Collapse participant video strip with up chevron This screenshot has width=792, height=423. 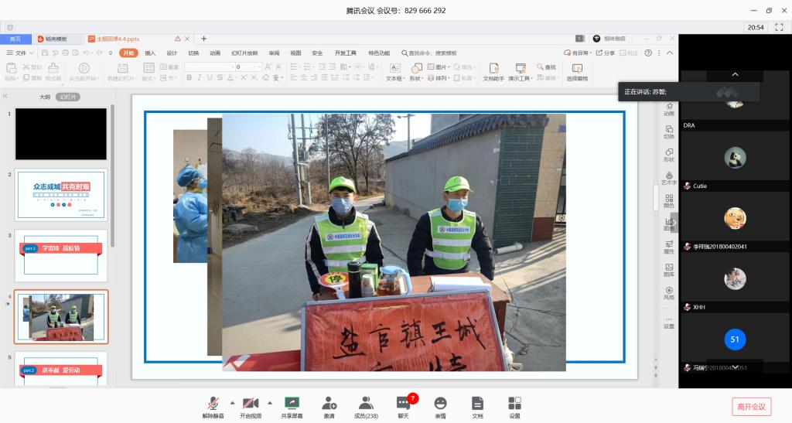(735, 74)
